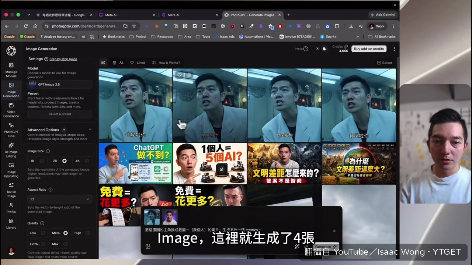Select 1K image size
Screen dimensions: 472x265
[38, 161]
